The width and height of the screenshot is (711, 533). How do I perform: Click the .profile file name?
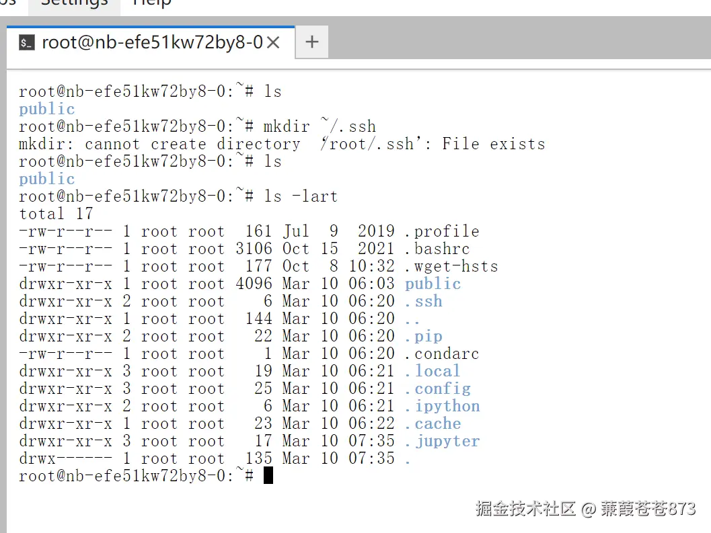tap(442, 232)
